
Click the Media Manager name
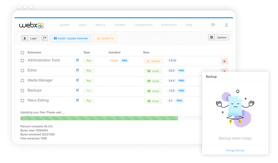pos(40,80)
